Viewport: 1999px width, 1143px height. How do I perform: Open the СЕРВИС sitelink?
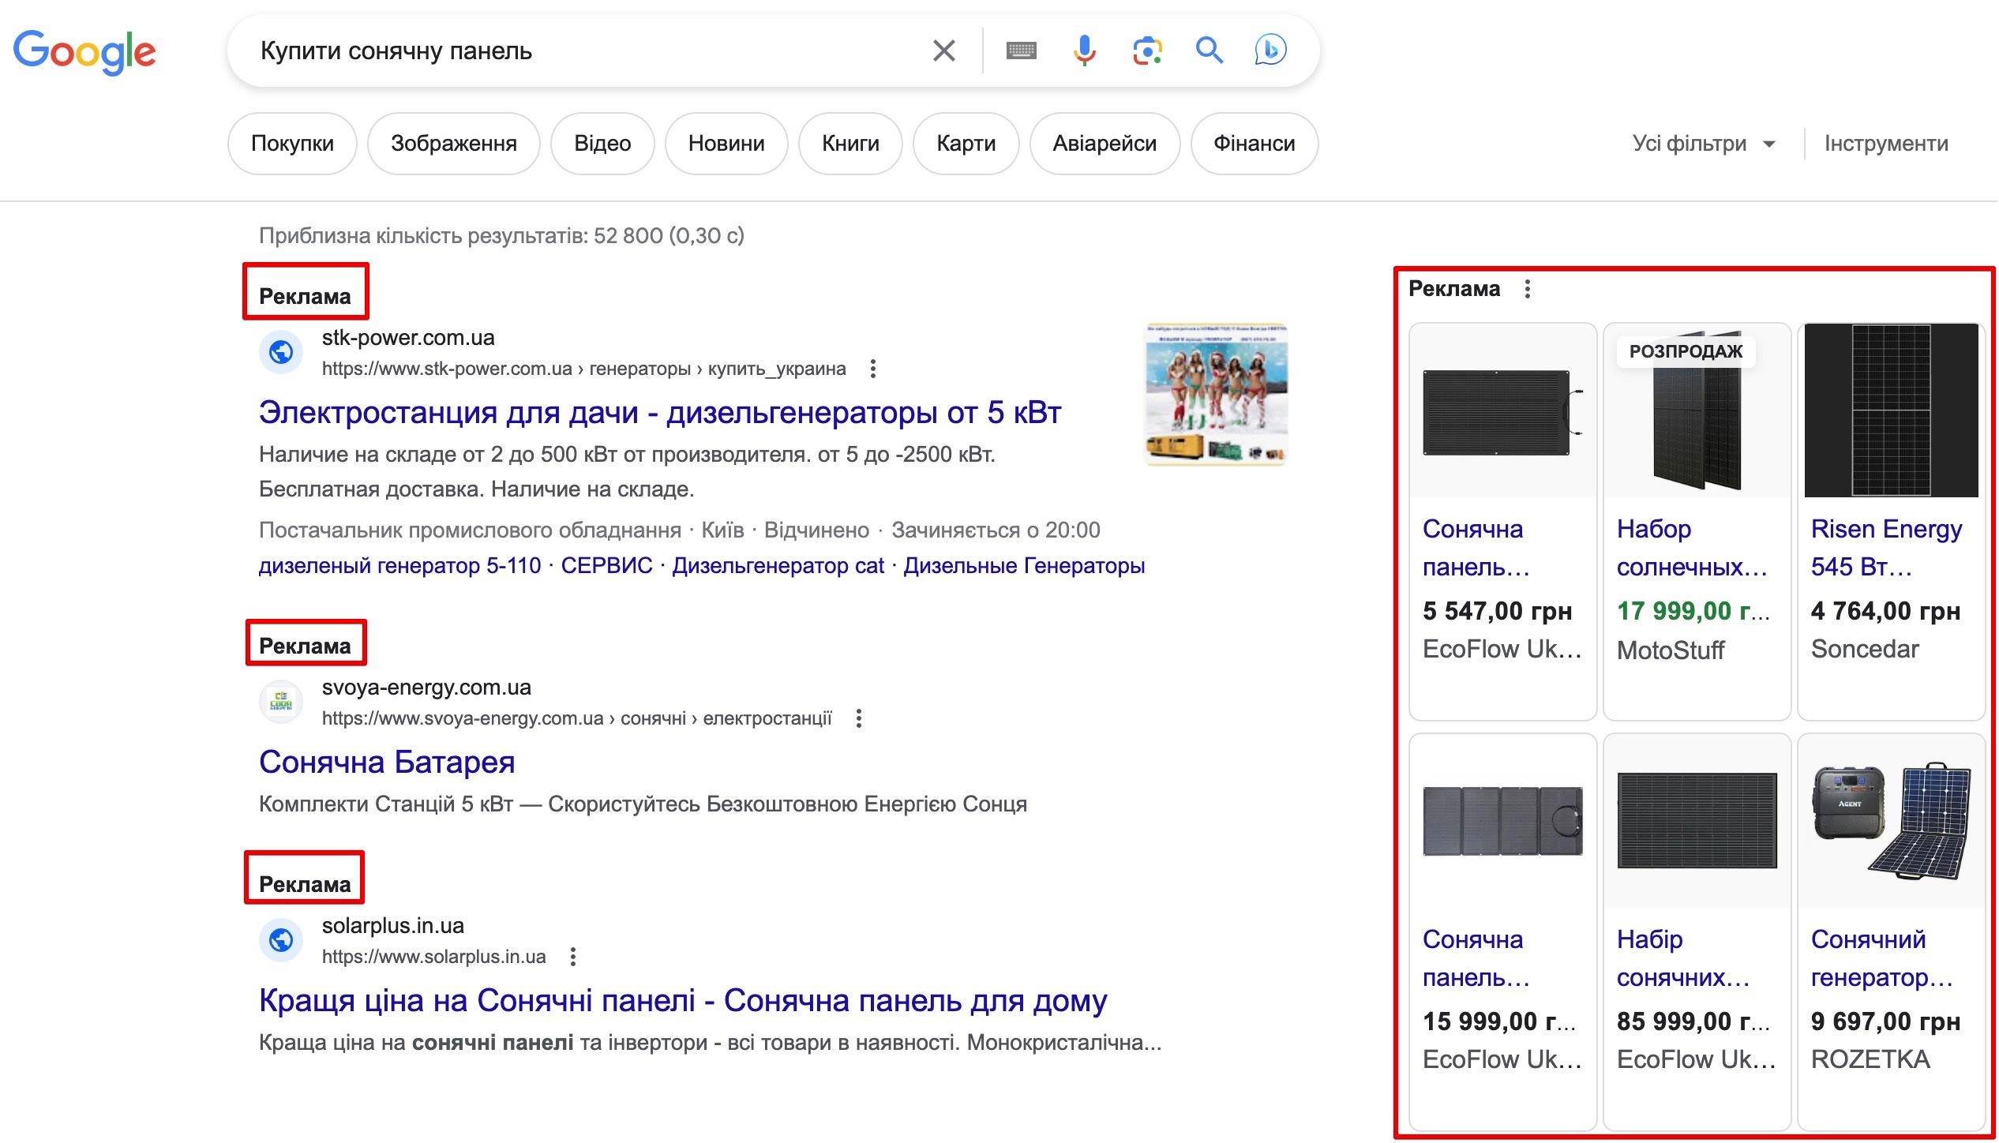(606, 566)
